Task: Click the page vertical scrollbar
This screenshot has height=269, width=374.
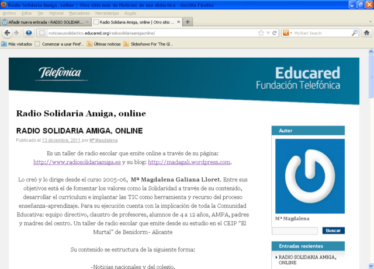Action: coord(370,175)
